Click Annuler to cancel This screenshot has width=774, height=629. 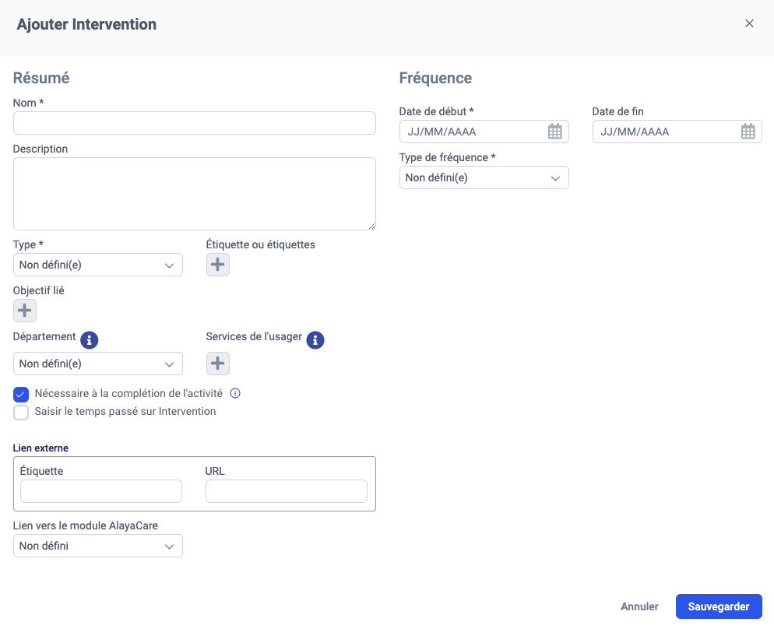coord(639,606)
